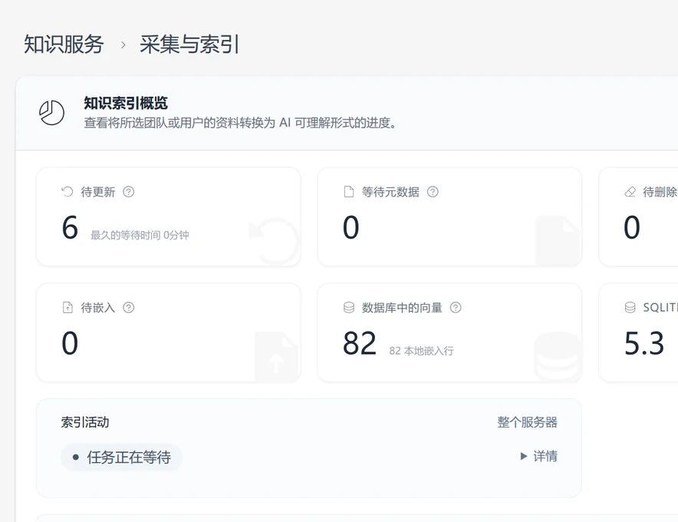Screen dimensions: 678x522
Task: Click the 知识索引概览 heading
Action: point(125,103)
